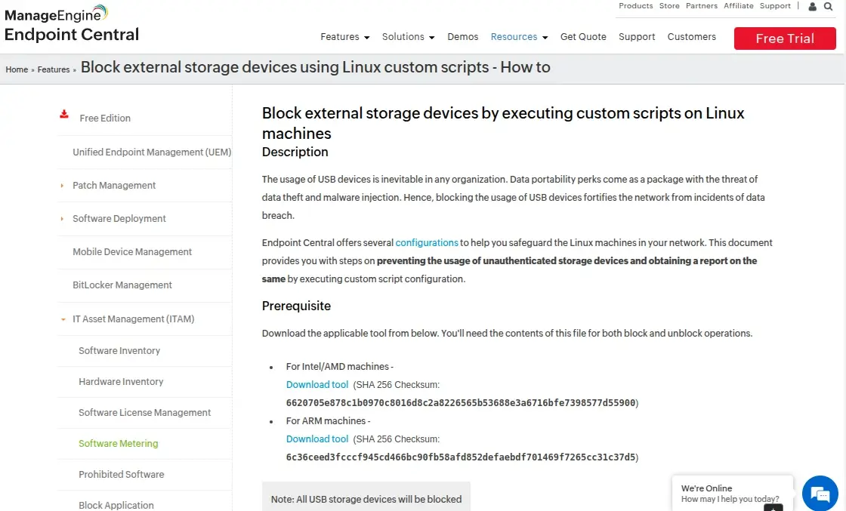The image size is (846, 511).
Task: Select Software Metering sidebar item
Action: (x=118, y=444)
